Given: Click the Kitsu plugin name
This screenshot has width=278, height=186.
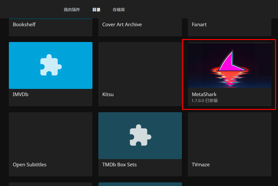Looking at the screenshot, I should (x=108, y=94).
